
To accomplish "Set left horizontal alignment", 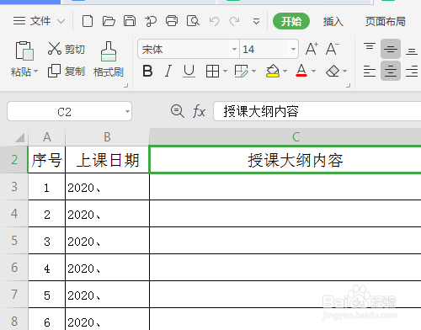I will [x=370, y=71].
